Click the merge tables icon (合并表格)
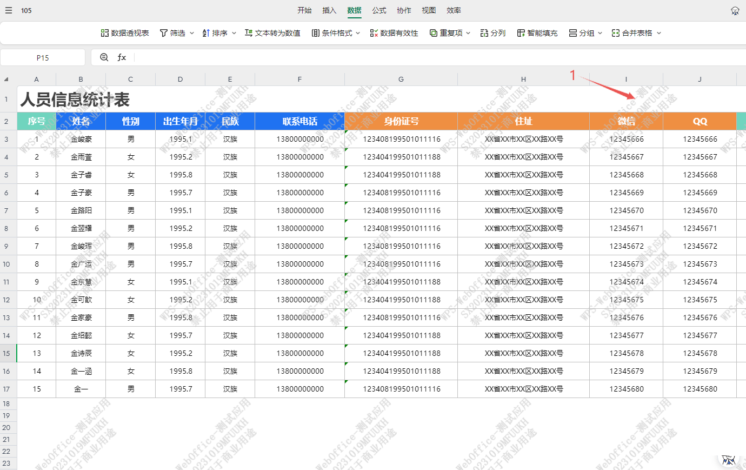The height and width of the screenshot is (470, 746). [x=616, y=33]
